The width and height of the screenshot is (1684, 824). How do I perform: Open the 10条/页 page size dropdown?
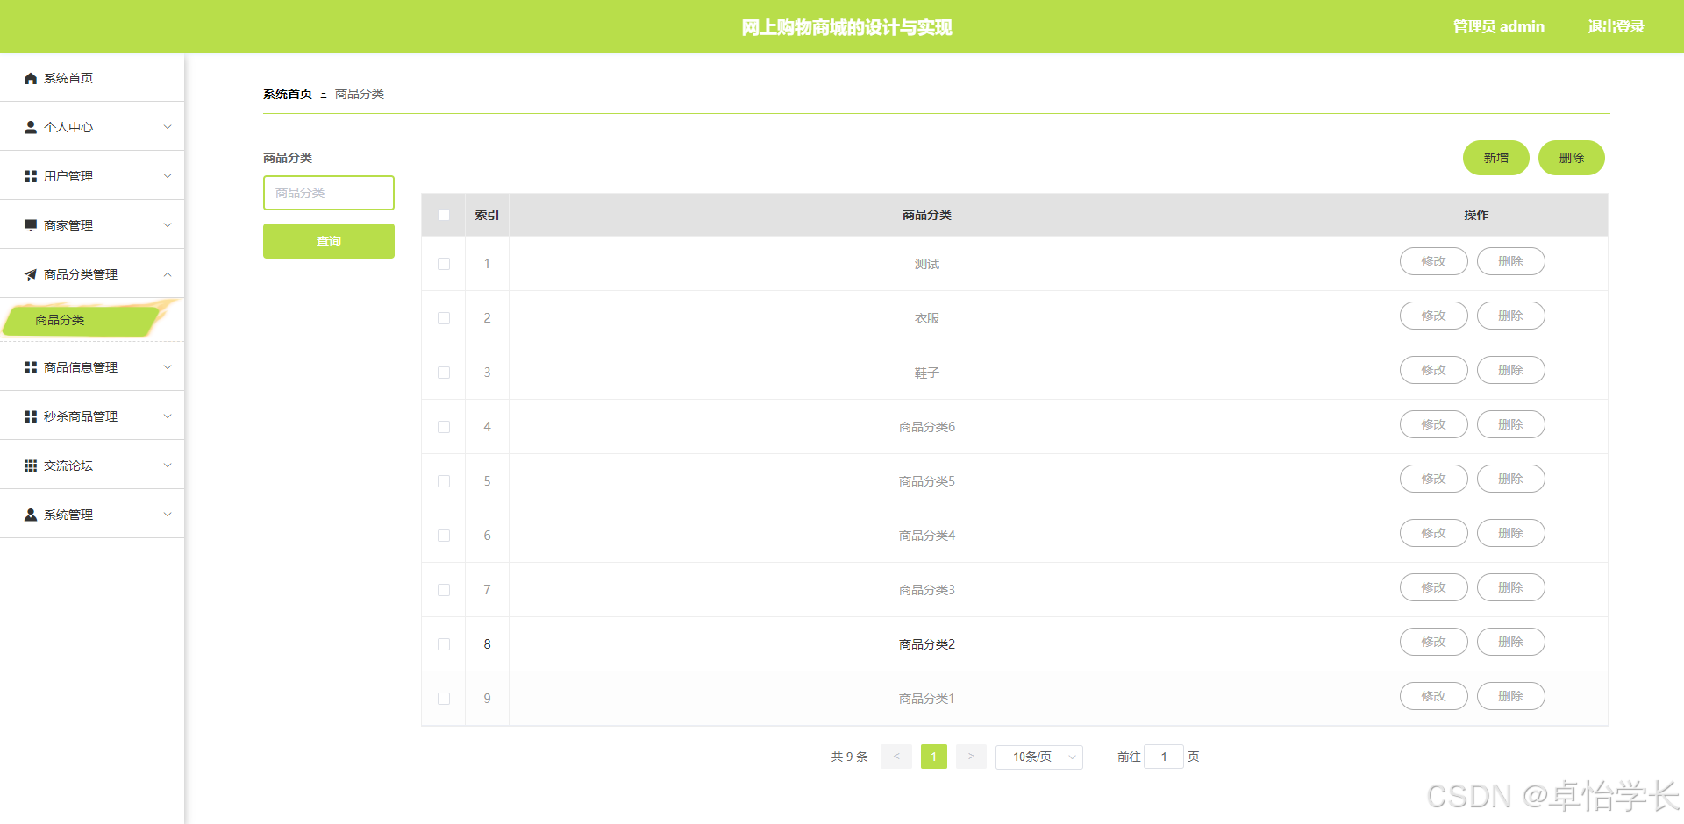point(1039,757)
